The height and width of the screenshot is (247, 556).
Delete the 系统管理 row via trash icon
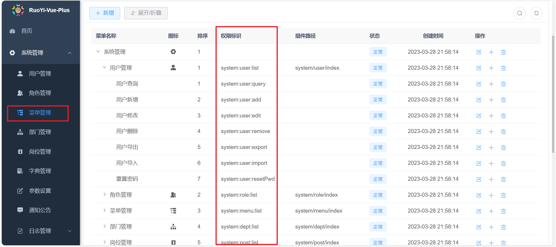(503, 52)
